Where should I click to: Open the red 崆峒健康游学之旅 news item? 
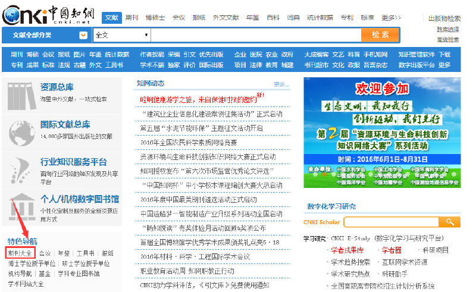tap(198, 99)
